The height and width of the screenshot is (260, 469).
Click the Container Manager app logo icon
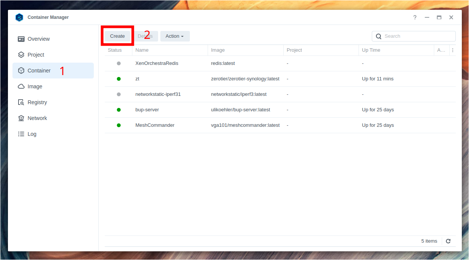click(x=19, y=17)
